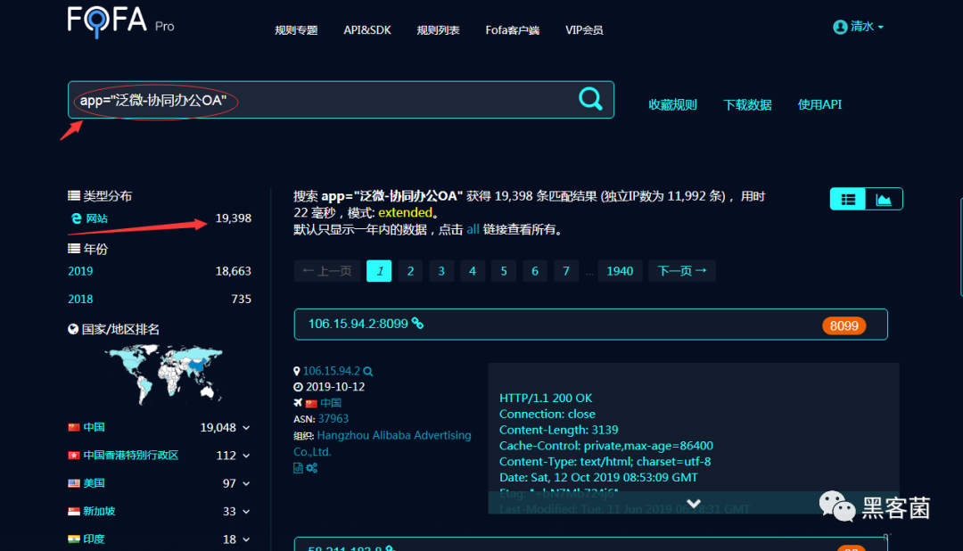Screen dimensions: 963x551
Task: Open the Fofa客户端 menu
Action: (x=512, y=30)
